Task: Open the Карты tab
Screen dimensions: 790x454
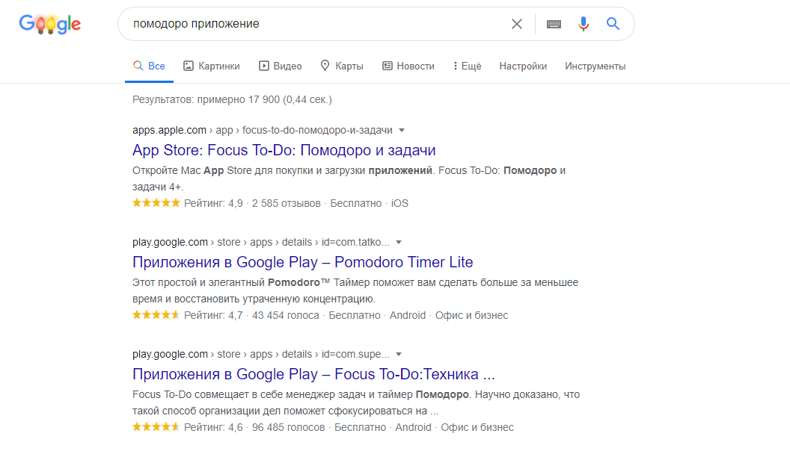Action: point(342,66)
